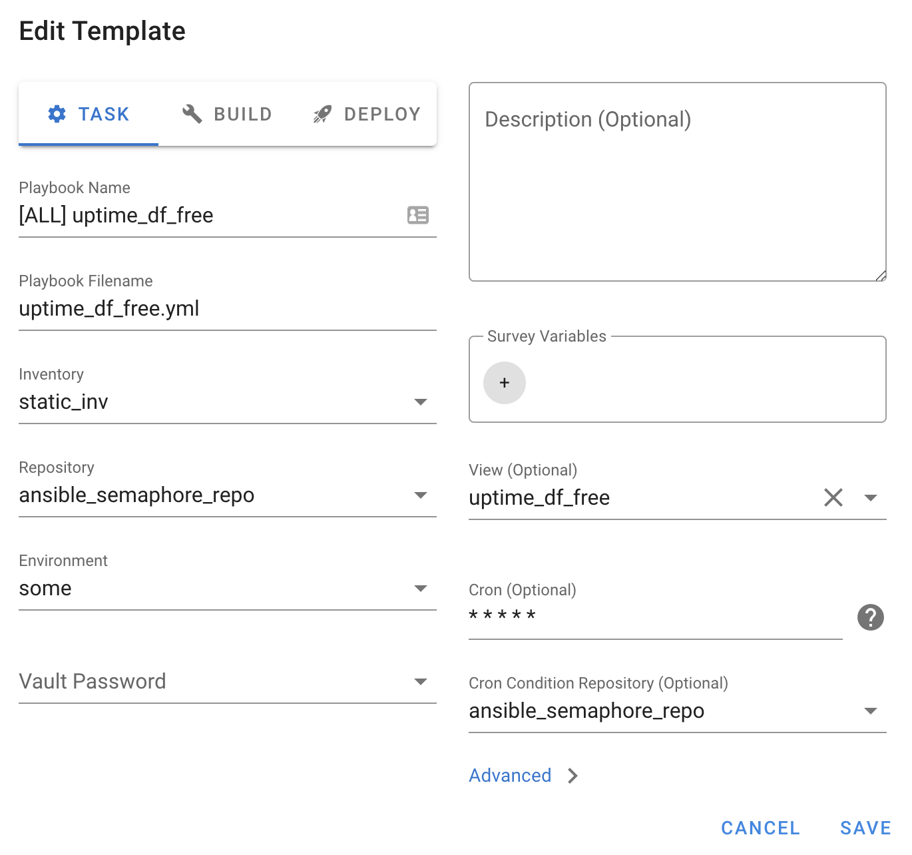Screen dimensions: 912x855
Task: Clear the View selection with X icon
Action: (x=833, y=497)
